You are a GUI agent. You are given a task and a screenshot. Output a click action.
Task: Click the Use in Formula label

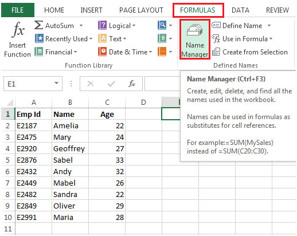pos(245,39)
